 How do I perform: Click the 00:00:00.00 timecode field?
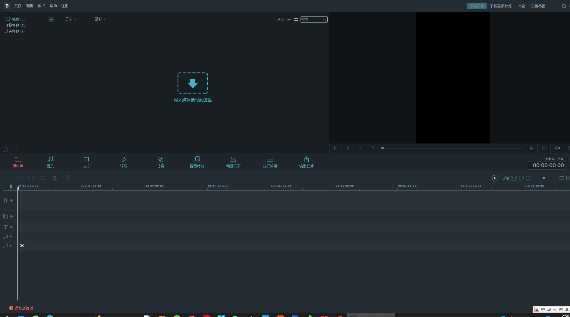tap(547, 165)
